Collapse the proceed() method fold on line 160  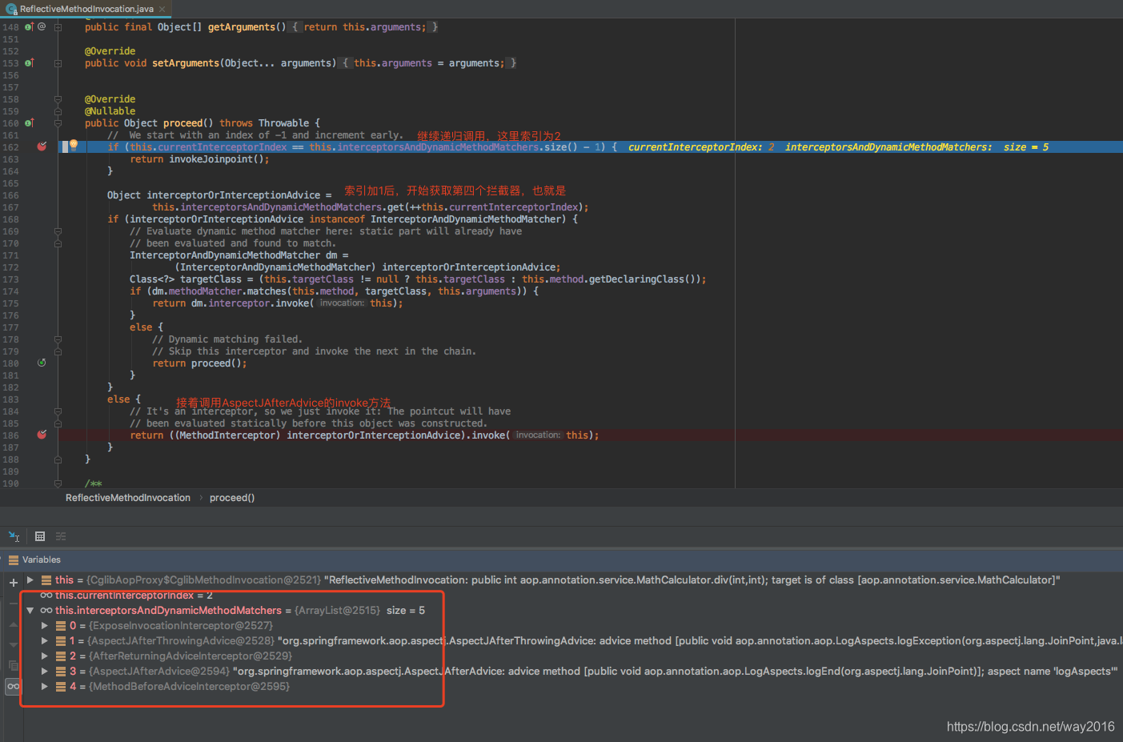click(58, 123)
